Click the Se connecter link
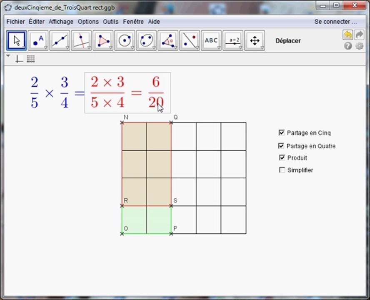This screenshot has width=370, height=300. point(335,22)
